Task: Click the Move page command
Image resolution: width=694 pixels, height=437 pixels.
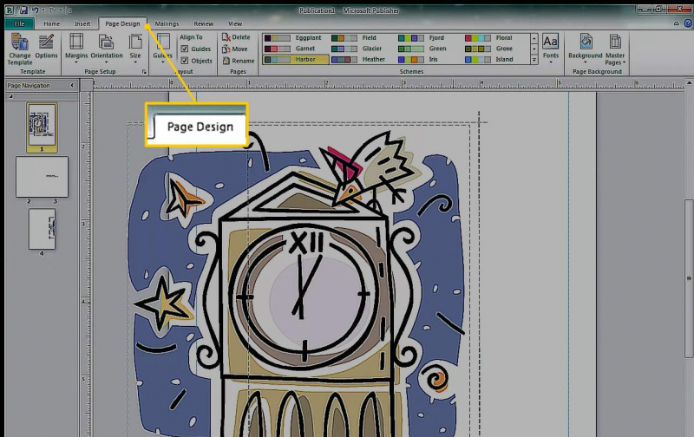Action: [x=235, y=49]
